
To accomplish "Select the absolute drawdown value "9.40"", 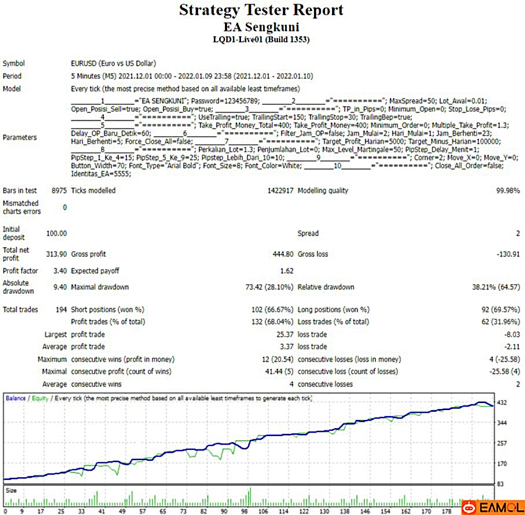I will tap(60, 287).
